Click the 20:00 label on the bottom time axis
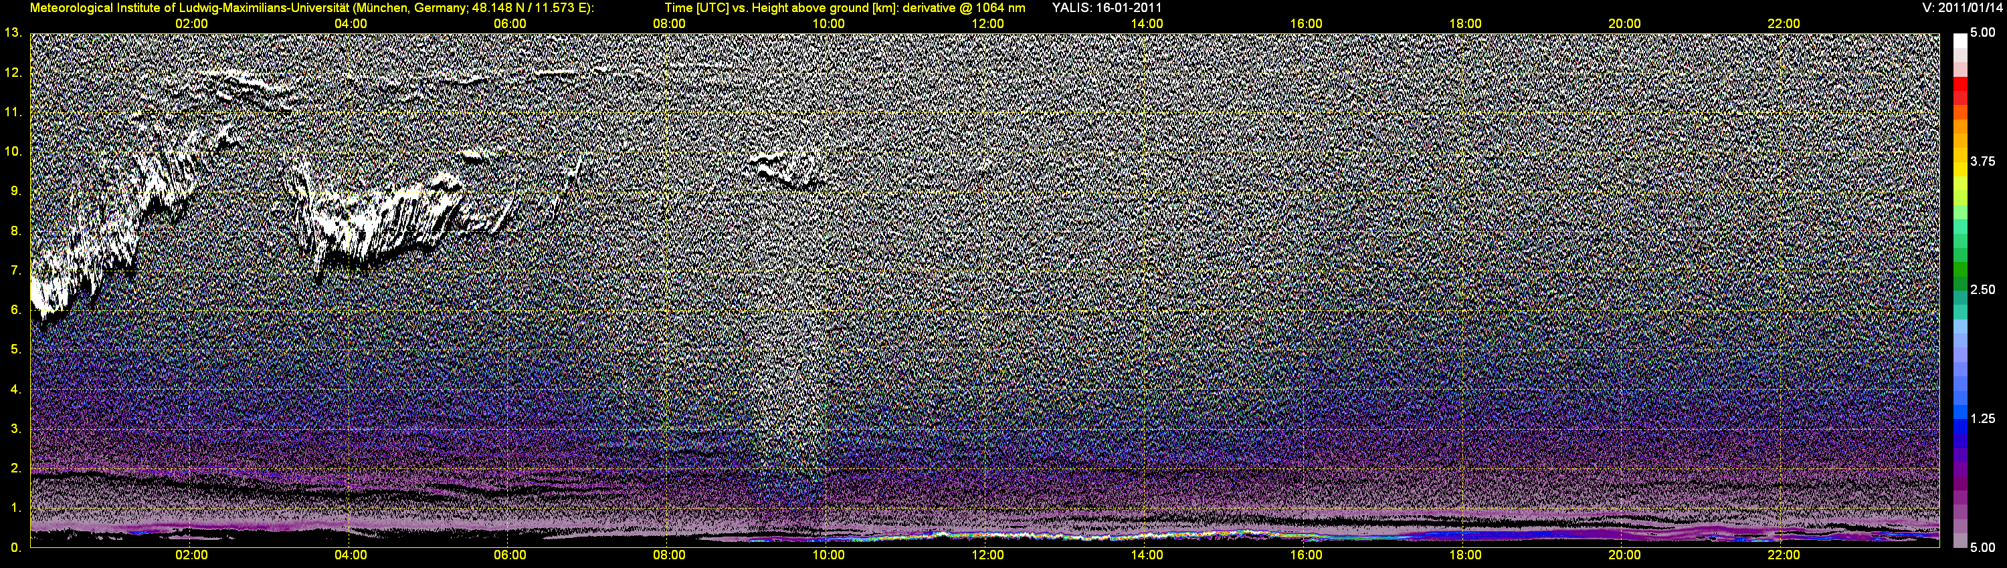This screenshot has height=568, width=2007. [1624, 555]
